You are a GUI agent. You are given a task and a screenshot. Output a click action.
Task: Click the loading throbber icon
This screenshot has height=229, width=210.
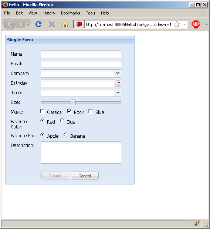(x=203, y=13)
